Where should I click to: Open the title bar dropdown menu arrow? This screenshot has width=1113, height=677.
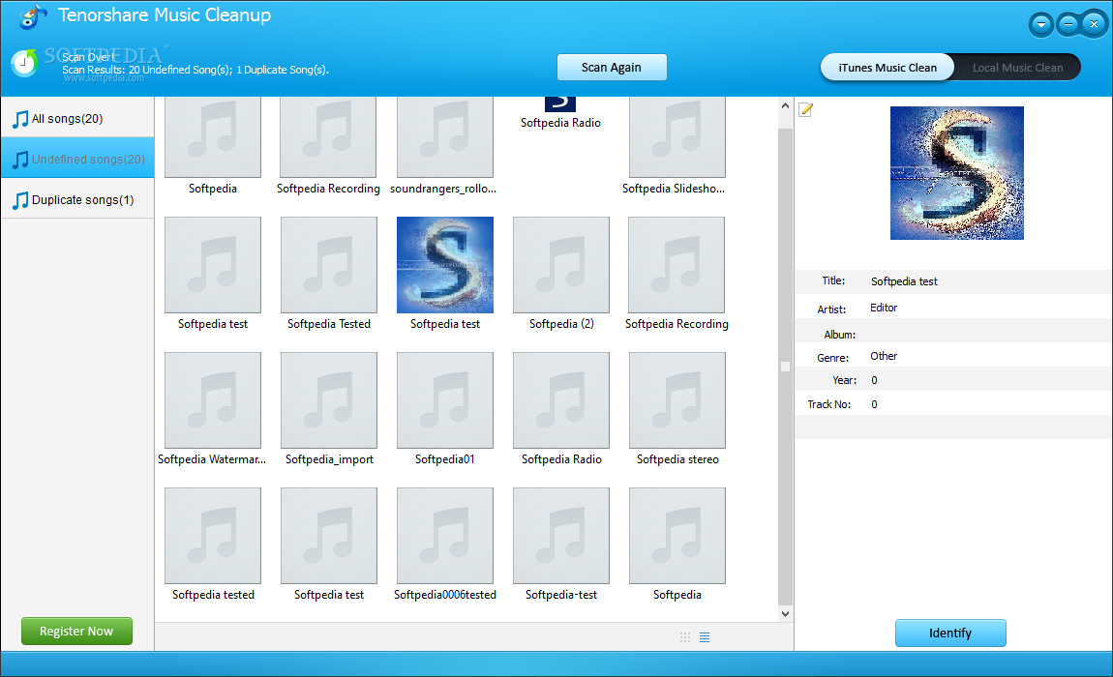(x=1041, y=25)
